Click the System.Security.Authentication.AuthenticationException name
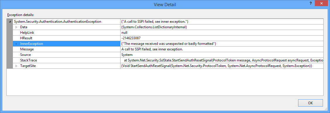This screenshot has width=330, height=113. click(57, 21)
